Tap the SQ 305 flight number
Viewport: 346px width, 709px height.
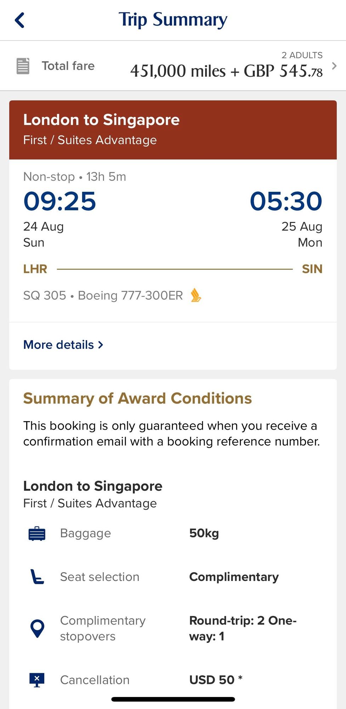click(45, 295)
